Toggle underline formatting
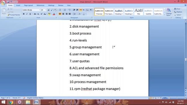The width and height of the screenshot is (187, 105). [30, 14]
